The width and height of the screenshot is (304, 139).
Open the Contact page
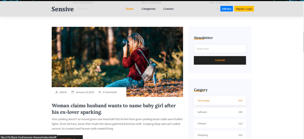[168, 9]
